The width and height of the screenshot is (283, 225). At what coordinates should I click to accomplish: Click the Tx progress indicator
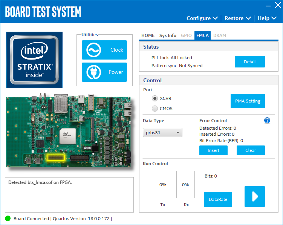point(163,185)
